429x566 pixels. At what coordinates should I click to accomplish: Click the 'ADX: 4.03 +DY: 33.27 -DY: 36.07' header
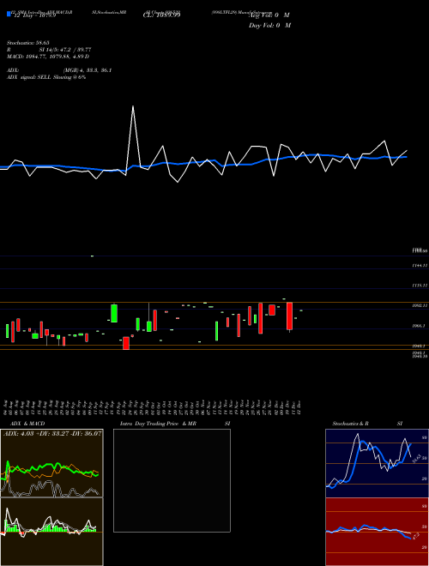52,433
